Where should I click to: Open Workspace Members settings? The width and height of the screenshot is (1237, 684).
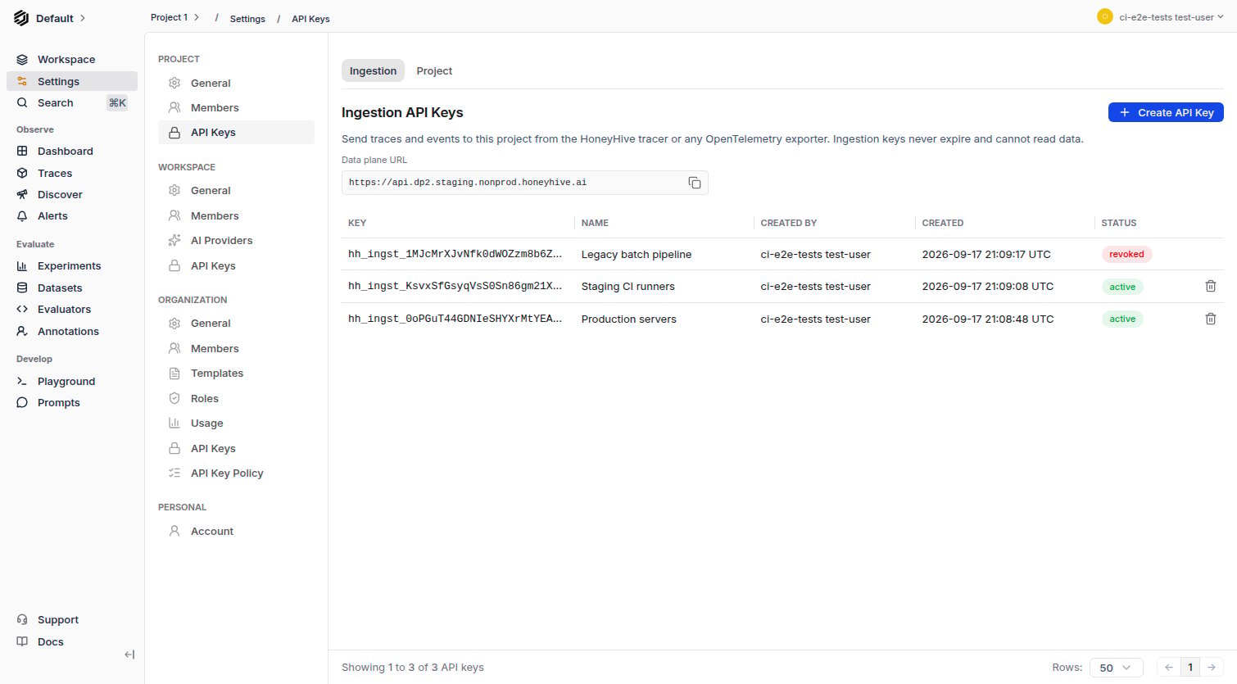(x=236, y=215)
